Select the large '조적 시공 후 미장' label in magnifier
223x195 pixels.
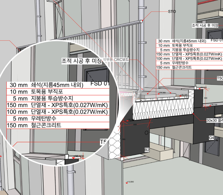click(x=82, y=61)
